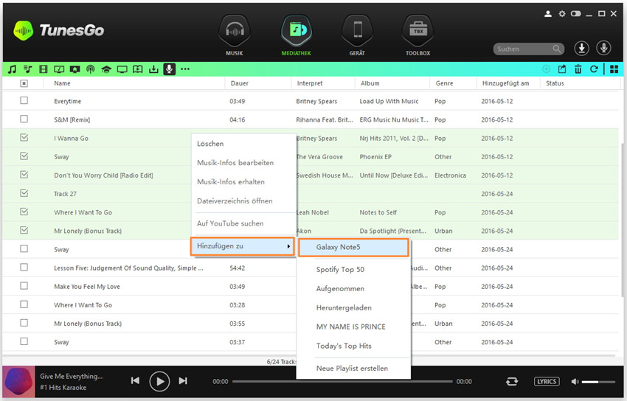Adjust the volume slider
Screen dimensions: 627x401
tap(598, 382)
